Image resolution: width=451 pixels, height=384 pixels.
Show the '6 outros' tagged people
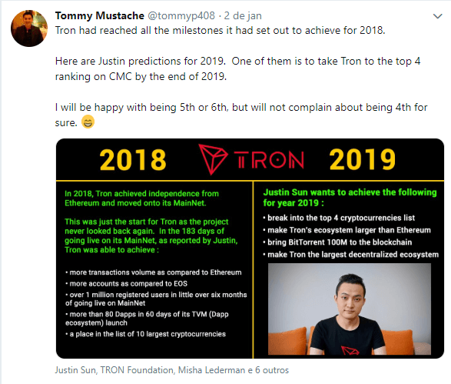(x=272, y=370)
